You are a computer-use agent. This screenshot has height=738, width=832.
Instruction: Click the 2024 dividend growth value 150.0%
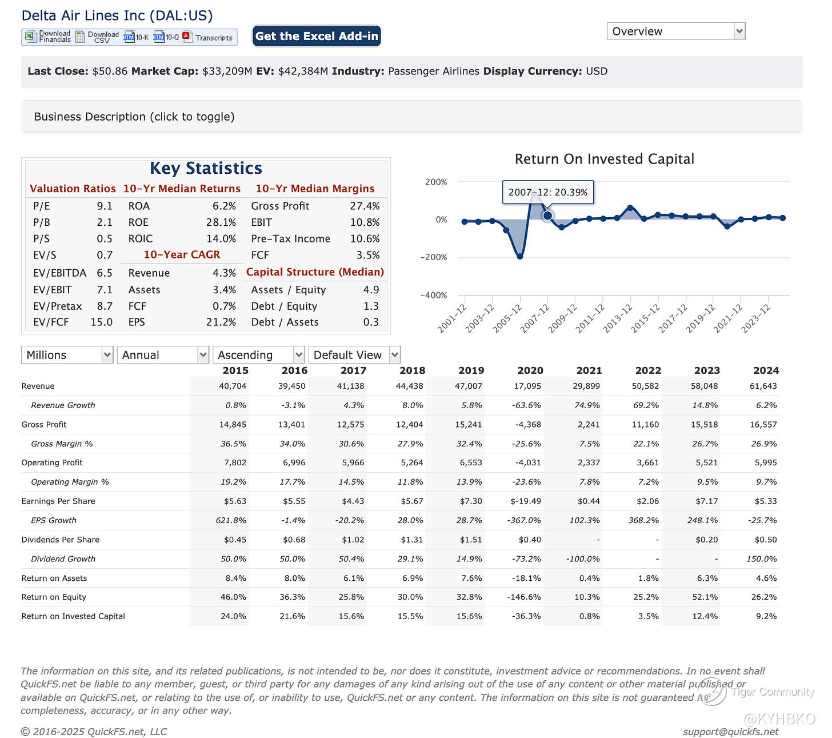[x=762, y=559]
